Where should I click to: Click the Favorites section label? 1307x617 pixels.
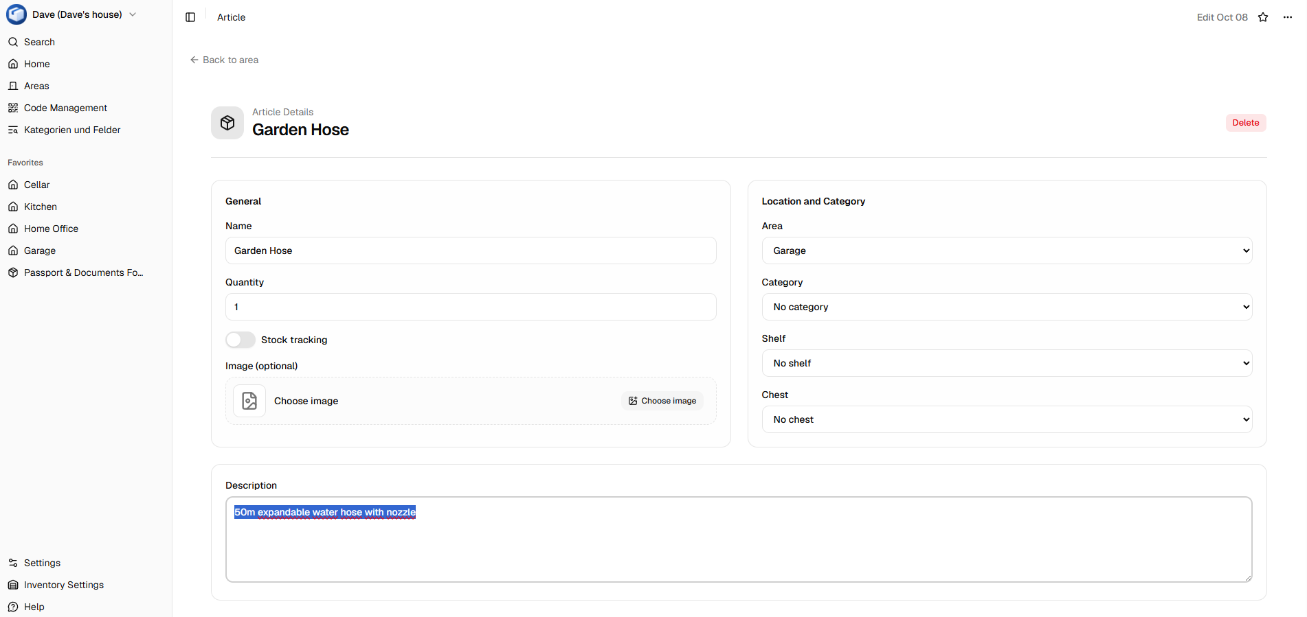click(x=25, y=163)
